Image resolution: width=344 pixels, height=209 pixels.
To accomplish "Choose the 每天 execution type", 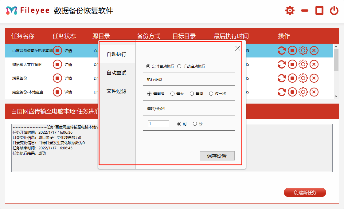I will coord(173,94).
